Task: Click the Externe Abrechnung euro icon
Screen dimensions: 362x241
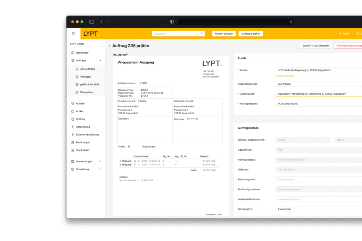Action: 73,134
